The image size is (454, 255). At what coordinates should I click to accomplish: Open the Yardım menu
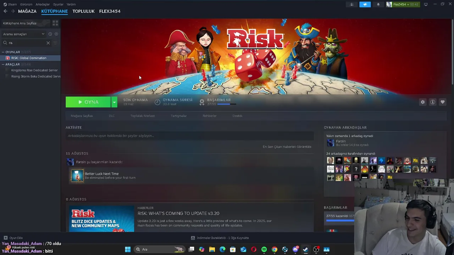[71, 4]
